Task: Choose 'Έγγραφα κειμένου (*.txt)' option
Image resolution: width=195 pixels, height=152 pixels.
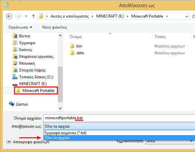Action: [119, 133]
